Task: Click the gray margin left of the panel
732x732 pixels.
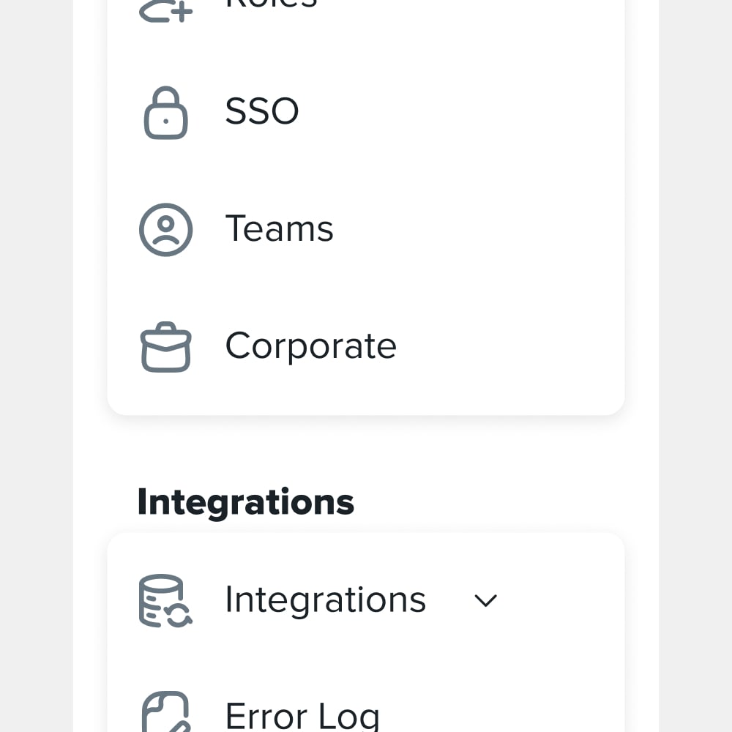Action: tap(37, 366)
